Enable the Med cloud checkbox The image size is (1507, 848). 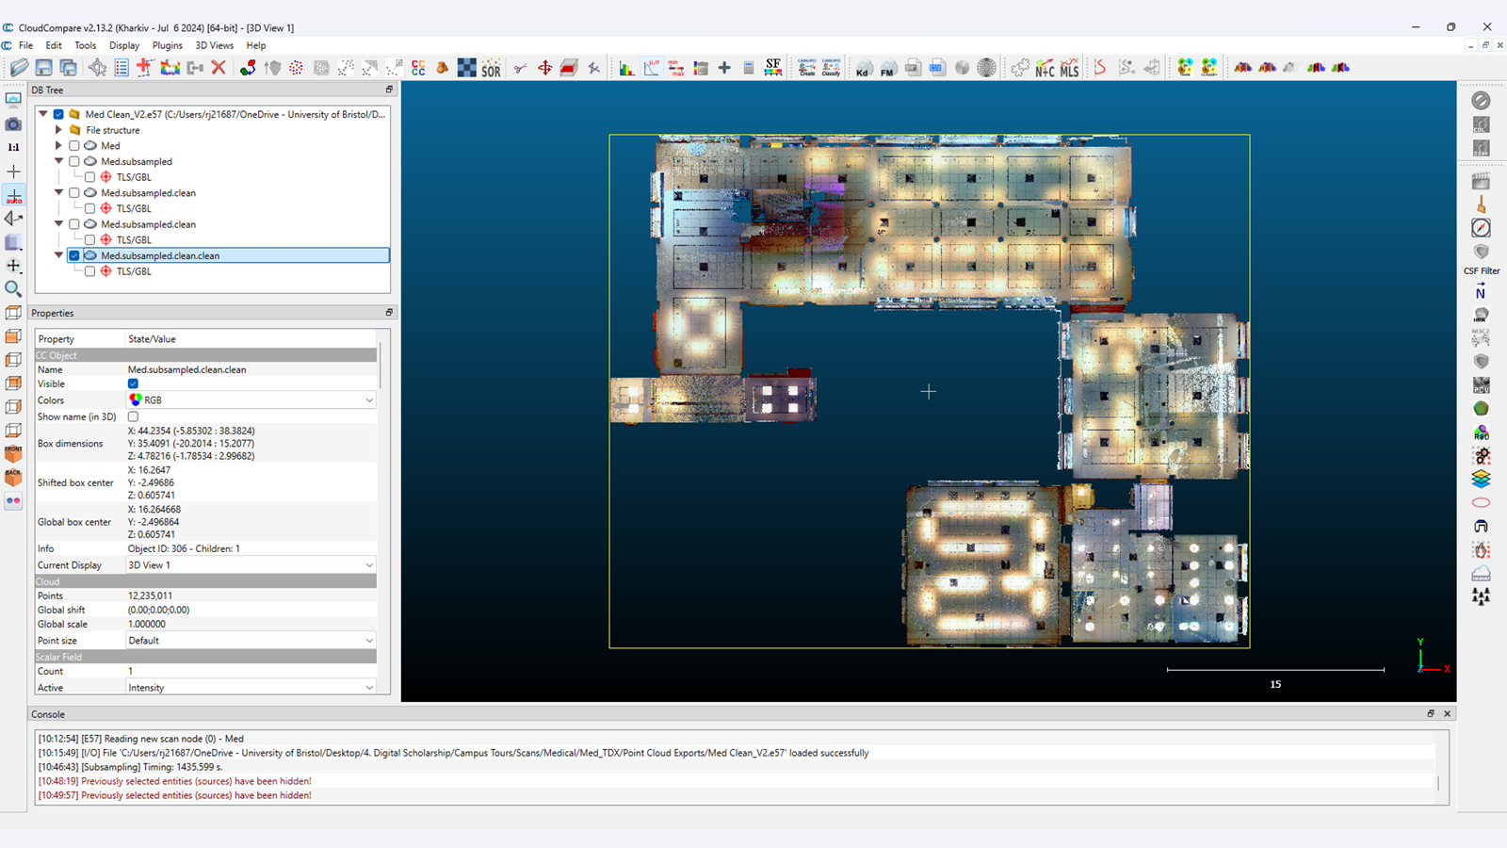coord(74,146)
